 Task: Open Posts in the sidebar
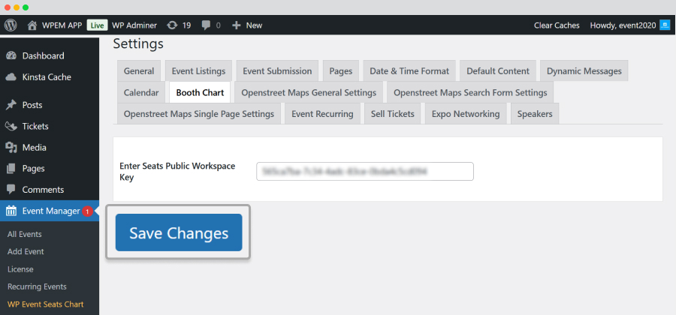tap(32, 105)
